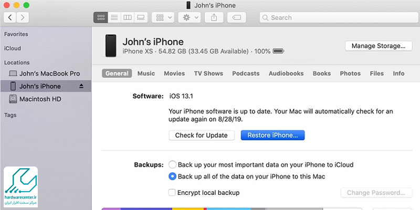Open the Books tab
The image size is (420, 210).
pyautogui.click(x=322, y=73)
